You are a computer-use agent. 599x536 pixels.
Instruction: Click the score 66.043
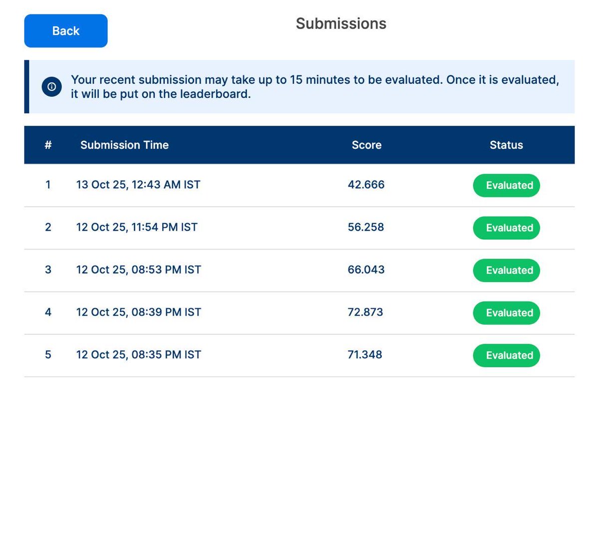366,269
